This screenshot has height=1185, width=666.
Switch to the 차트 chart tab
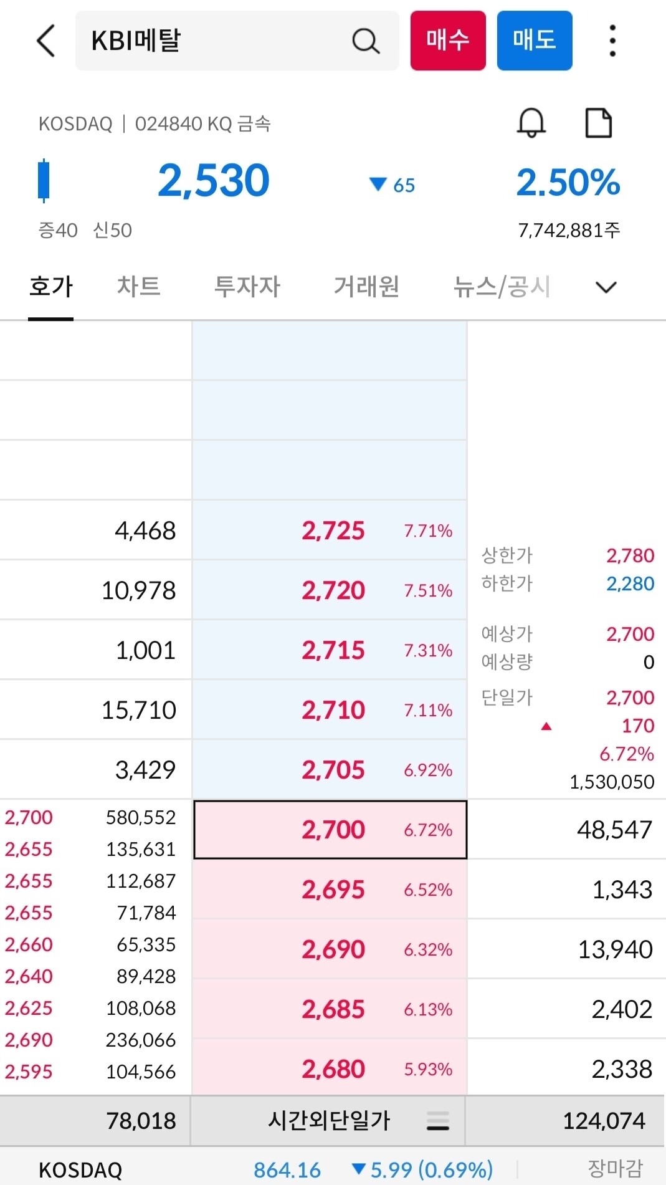pyautogui.click(x=140, y=287)
